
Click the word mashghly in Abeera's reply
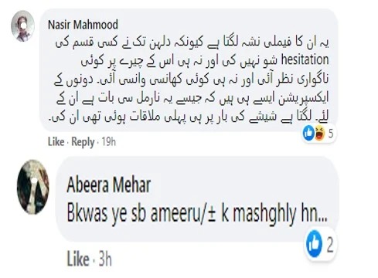tap(264, 215)
